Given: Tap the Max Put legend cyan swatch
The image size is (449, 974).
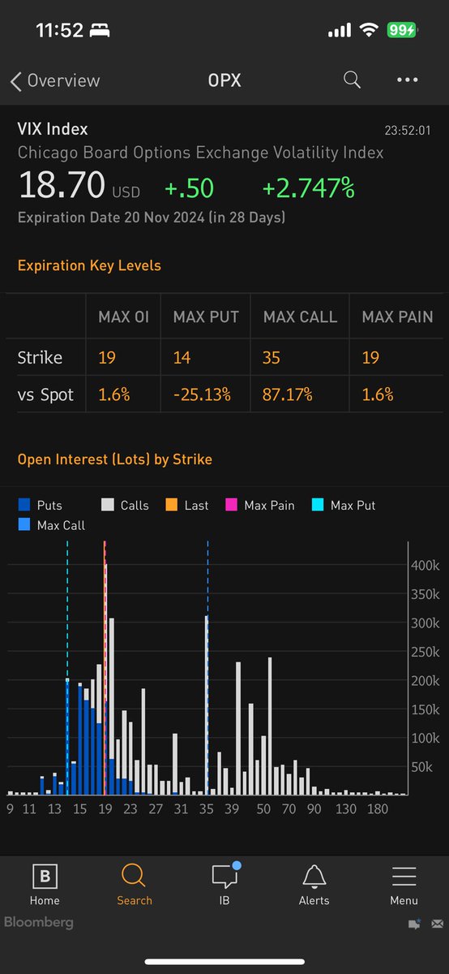Looking at the screenshot, I should [x=317, y=505].
